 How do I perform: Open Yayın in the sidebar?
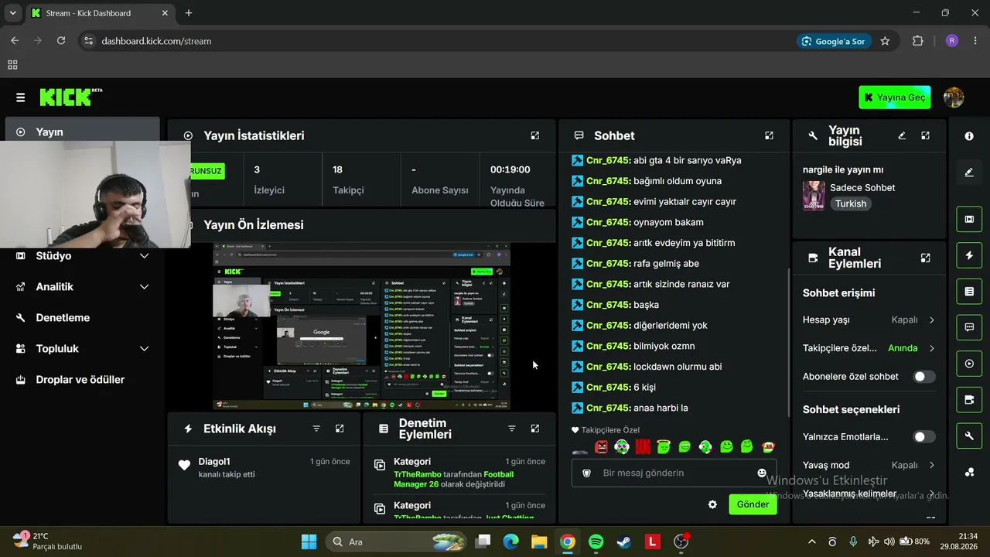pos(82,132)
